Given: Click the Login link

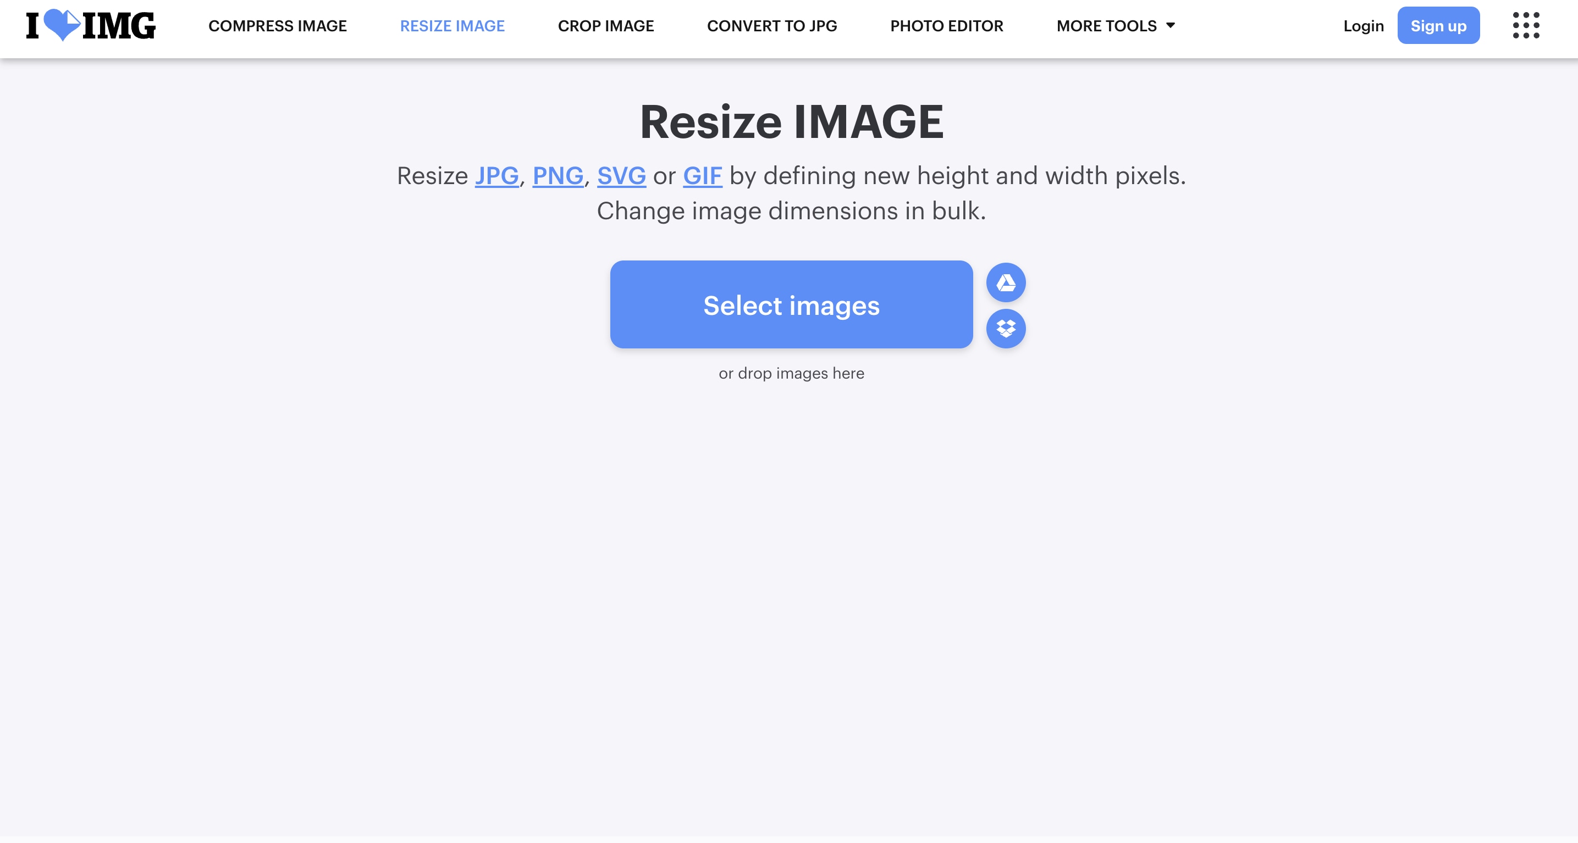Looking at the screenshot, I should (x=1364, y=26).
